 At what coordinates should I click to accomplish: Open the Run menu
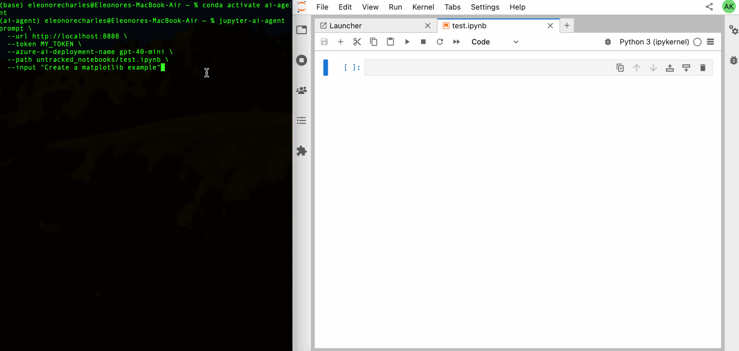[x=395, y=7]
